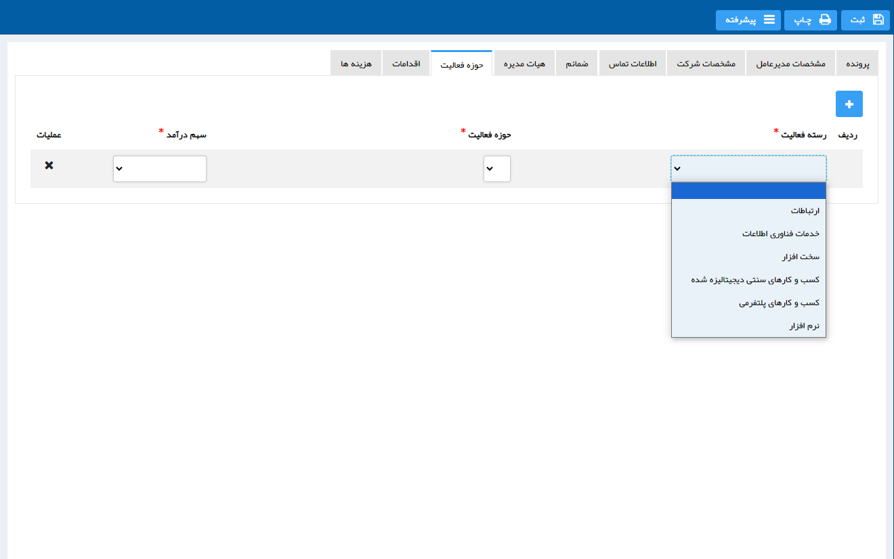Go to the هیات مدیره tab
The width and height of the screenshot is (894, 559).
pos(524,63)
